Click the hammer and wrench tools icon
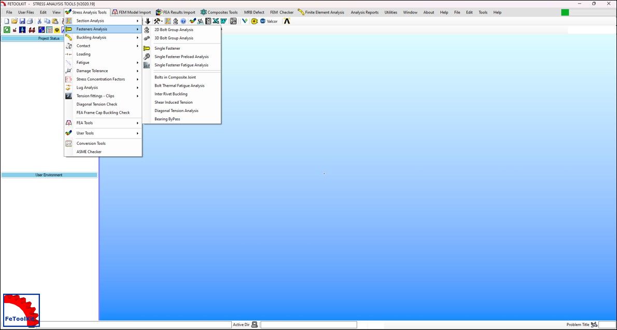 (x=157, y=21)
